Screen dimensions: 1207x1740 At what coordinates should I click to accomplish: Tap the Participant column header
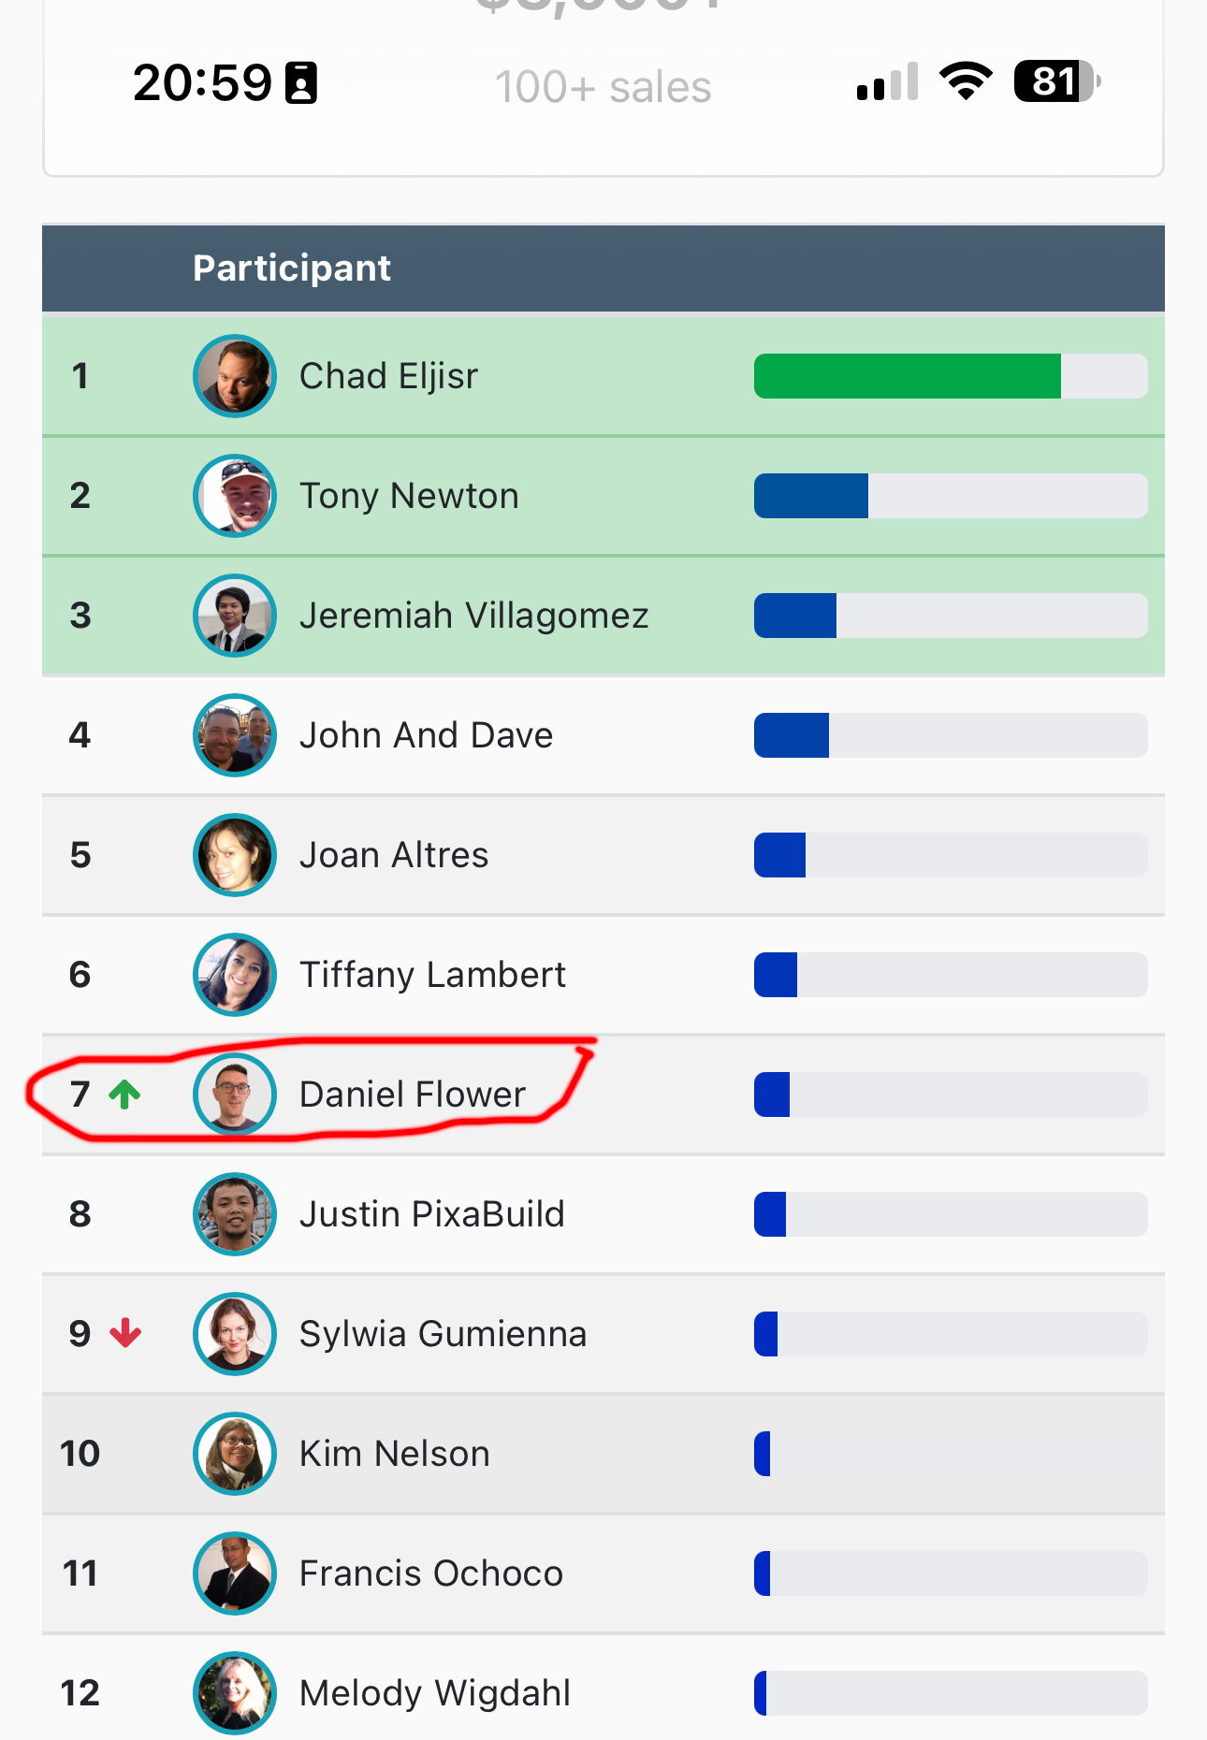pyautogui.click(x=292, y=268)
